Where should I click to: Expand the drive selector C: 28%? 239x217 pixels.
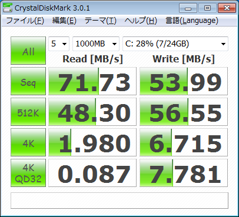tap(175, 44)
